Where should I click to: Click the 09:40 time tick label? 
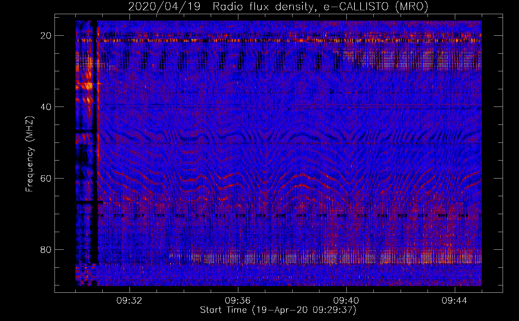point(346,301)
